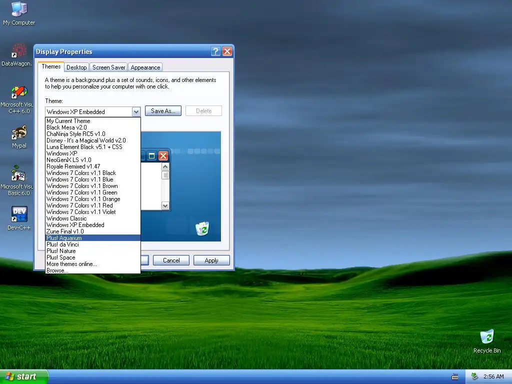The image size is (512, 384).
Task: Click the on-screen keyboard tray icon
Action: pyautogui.click(x=455, y=377)
